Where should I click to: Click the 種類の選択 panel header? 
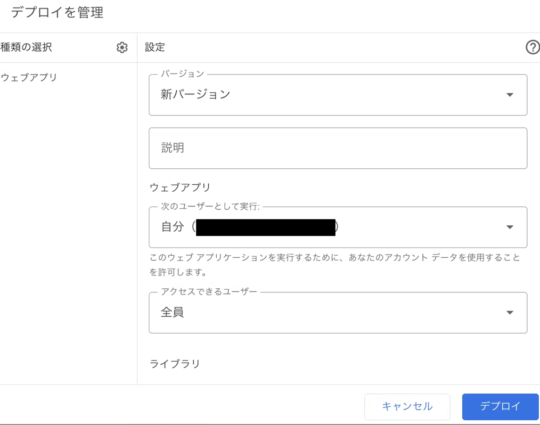click(26, 47)
